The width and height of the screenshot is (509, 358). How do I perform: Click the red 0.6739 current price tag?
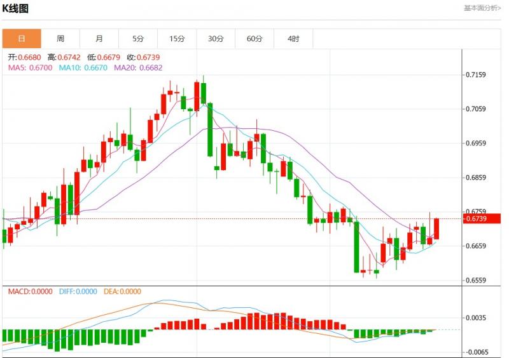pos(482,219)
